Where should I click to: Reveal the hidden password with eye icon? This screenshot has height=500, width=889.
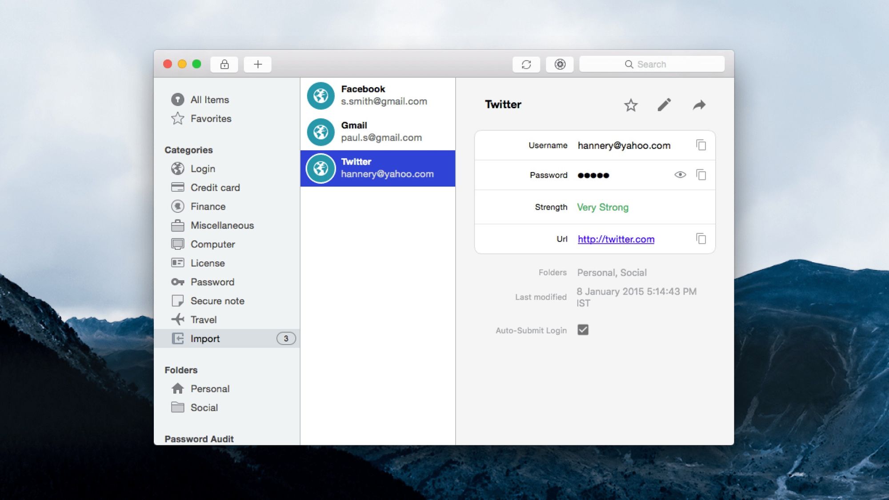(x=680, y=175)
